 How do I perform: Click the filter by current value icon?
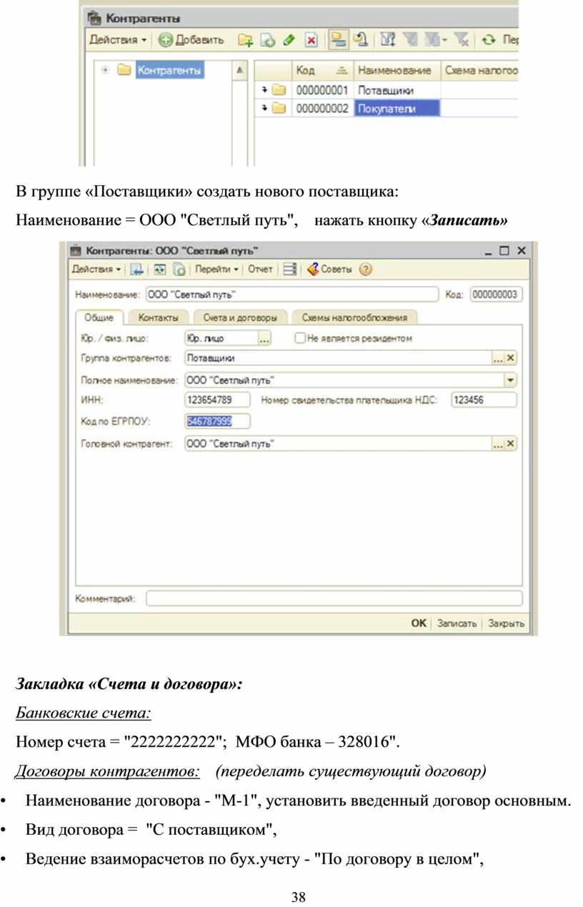tap(409, 41)
